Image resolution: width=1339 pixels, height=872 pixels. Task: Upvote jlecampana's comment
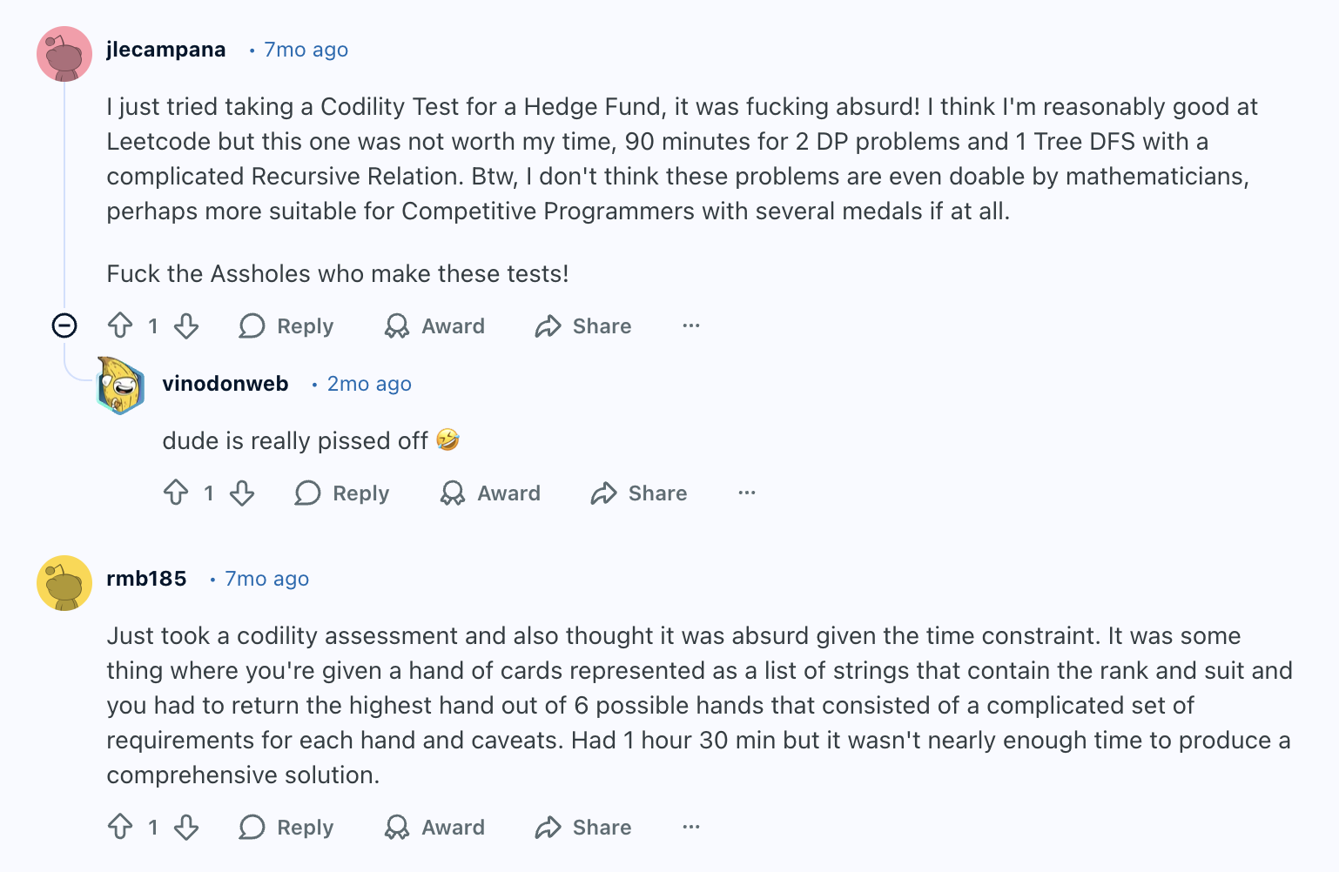pyautogui.click(x=120, y=325)
